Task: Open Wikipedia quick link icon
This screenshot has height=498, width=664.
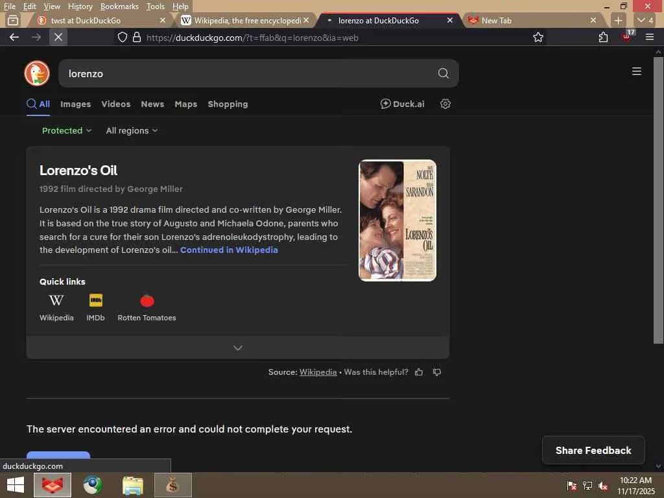Action: pos(56,300)
